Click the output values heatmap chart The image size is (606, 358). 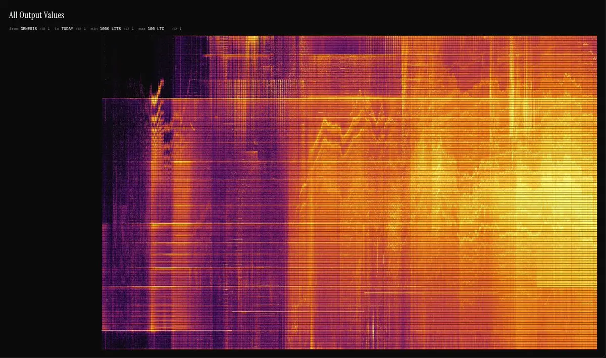(x=349, y=192)
